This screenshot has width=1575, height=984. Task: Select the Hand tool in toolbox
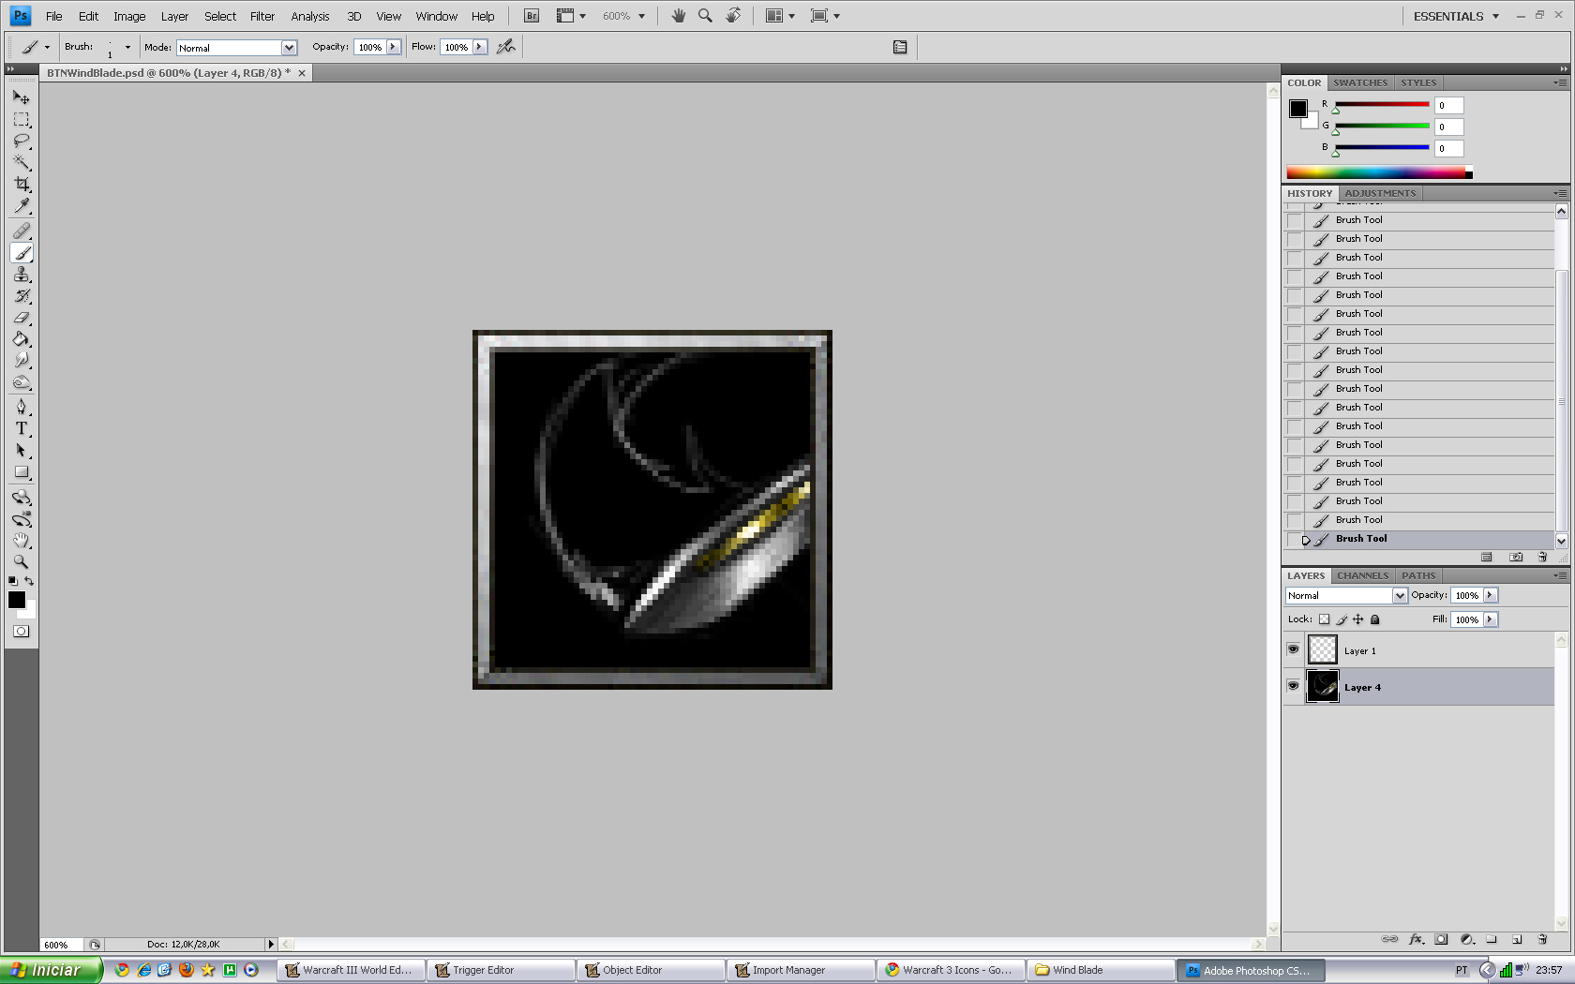(22, 541)
